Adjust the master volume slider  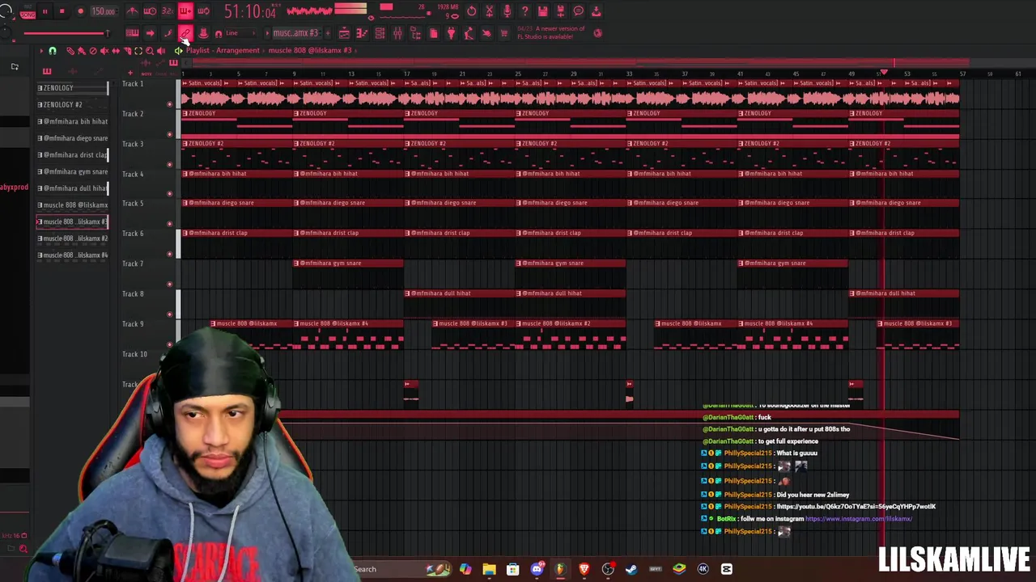66,33
